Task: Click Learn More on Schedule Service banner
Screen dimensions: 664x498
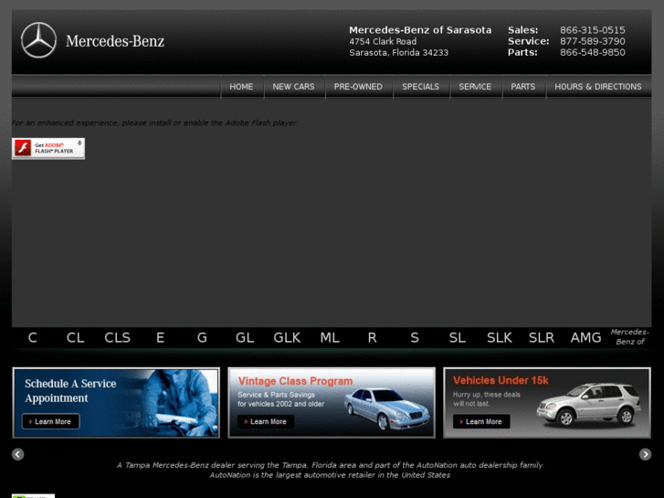Action: (x=51, y=422)
